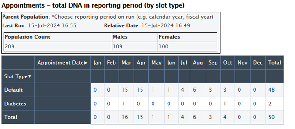Click the Diabetes slot type row label

[18, 104]
